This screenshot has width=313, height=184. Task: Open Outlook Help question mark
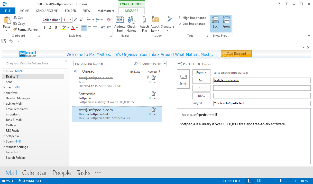pos(279,4)
